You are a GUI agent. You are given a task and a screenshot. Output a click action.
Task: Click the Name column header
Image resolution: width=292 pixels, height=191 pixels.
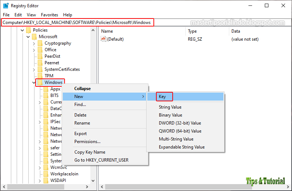point(142,31)
